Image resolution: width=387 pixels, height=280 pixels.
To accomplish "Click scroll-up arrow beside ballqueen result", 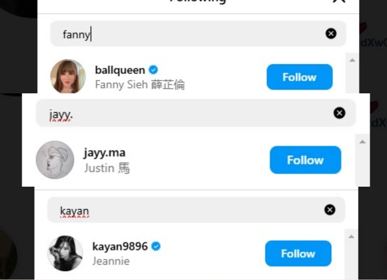I will [x=352, y=60].
